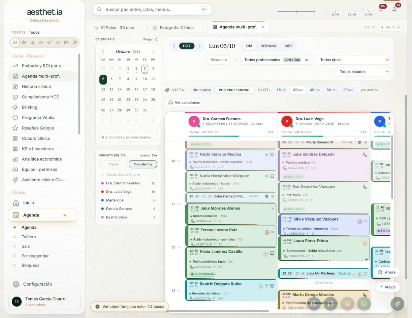Screen dimensions: 412x318
Task: Select the megaphone profile icon
Action: coord(75,42)
